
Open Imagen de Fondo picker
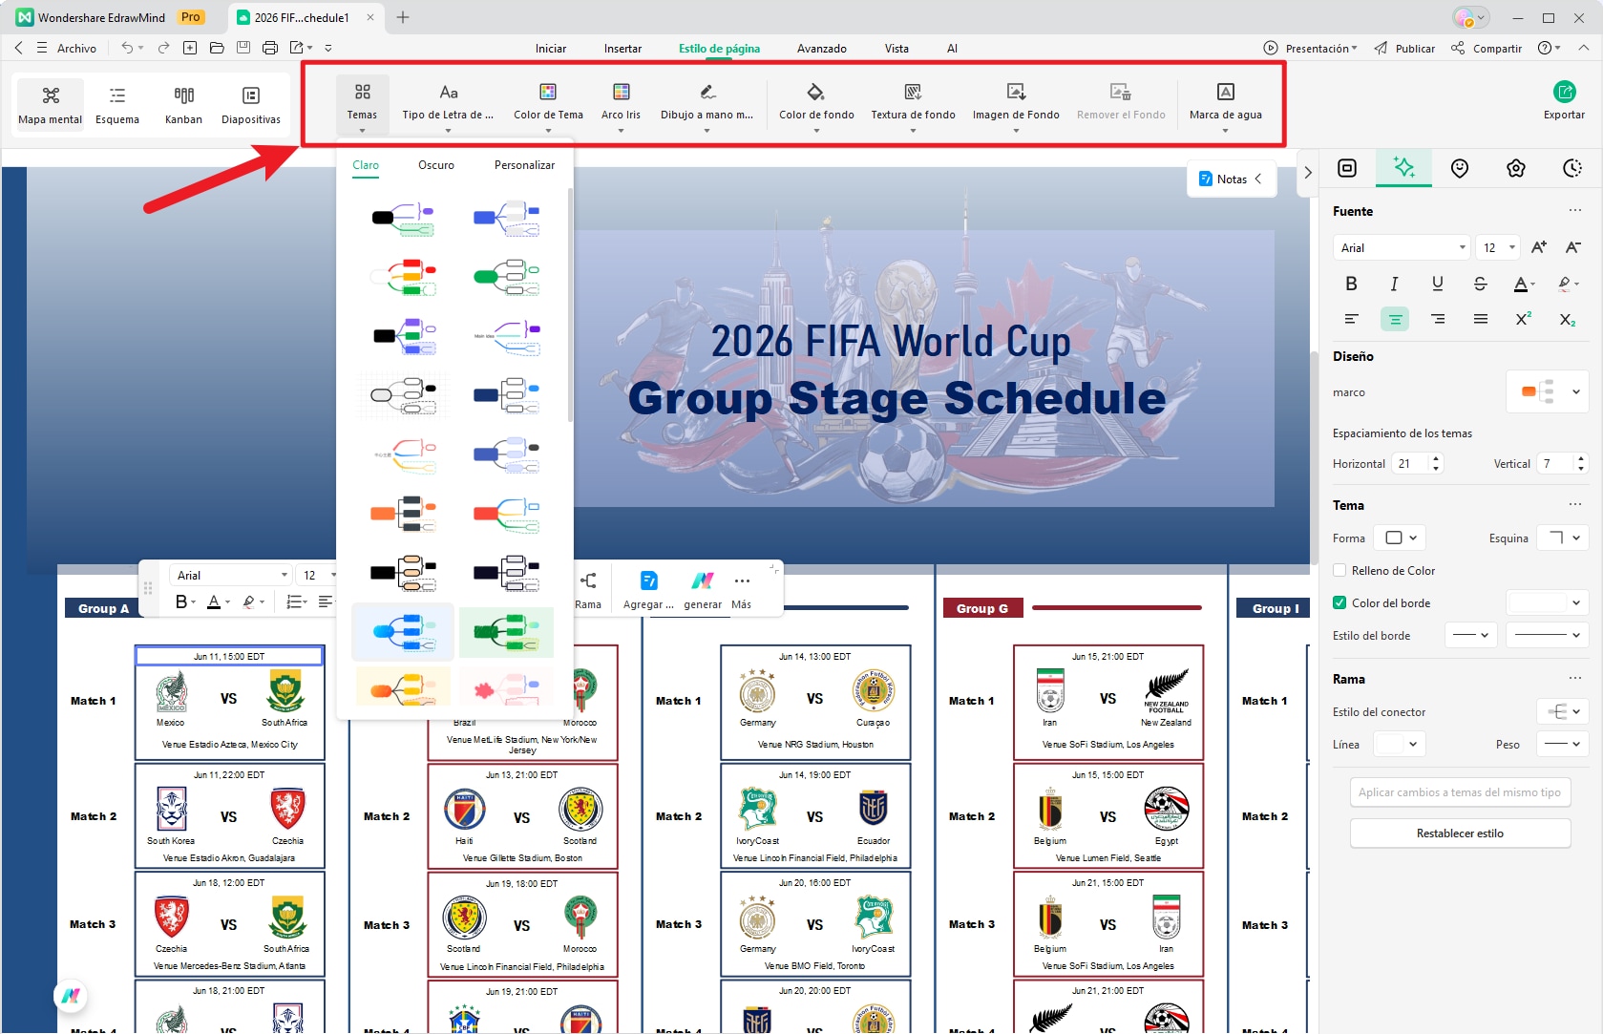(x=1016, y=102)
